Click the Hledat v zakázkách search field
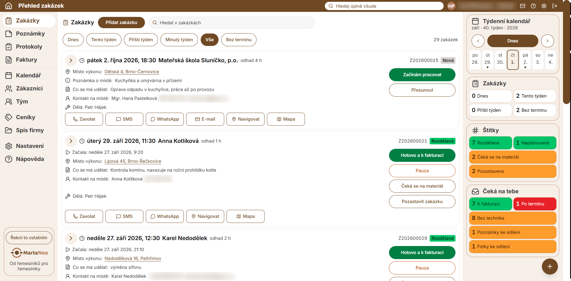 point(232,23)
